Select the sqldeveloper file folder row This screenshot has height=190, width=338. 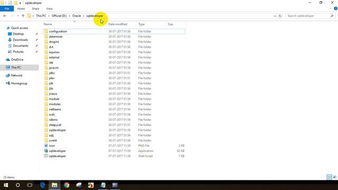(x=114, y=130)
